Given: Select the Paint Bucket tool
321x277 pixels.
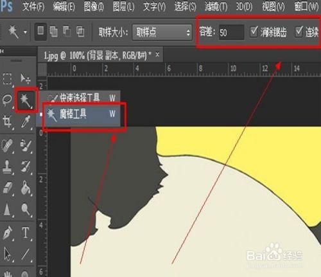Looking at the screenshot, I should 26,188.
